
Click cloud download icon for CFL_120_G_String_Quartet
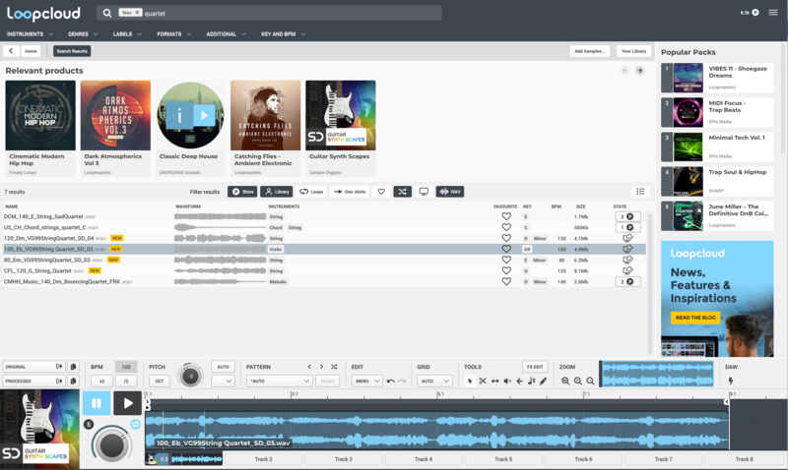tap(627, 270)
